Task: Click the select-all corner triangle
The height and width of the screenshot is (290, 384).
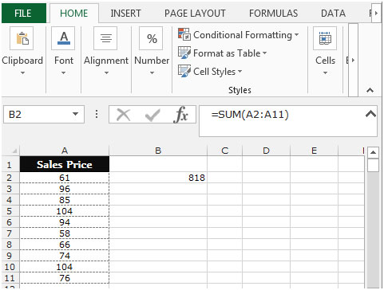Action: click(14, 151)
